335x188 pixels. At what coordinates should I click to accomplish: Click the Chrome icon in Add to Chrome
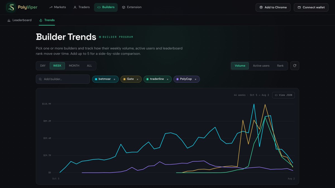[x=261, y=7]
